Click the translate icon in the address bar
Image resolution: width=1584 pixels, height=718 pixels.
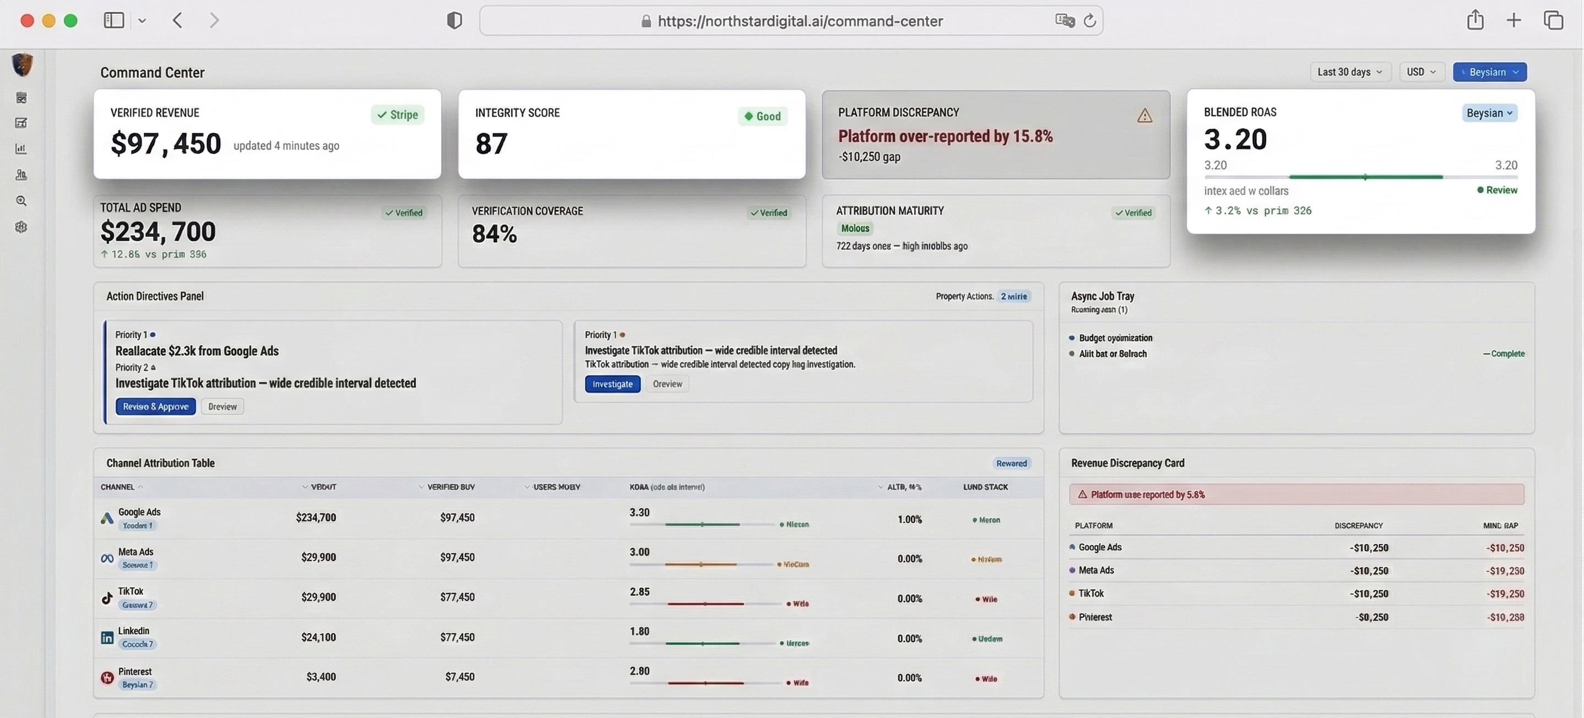point(1065,21)
